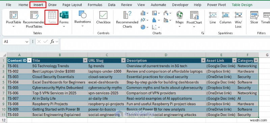Screen dimensions: 270x123
Task: Switch to the View tab
Action: point(141,5)
